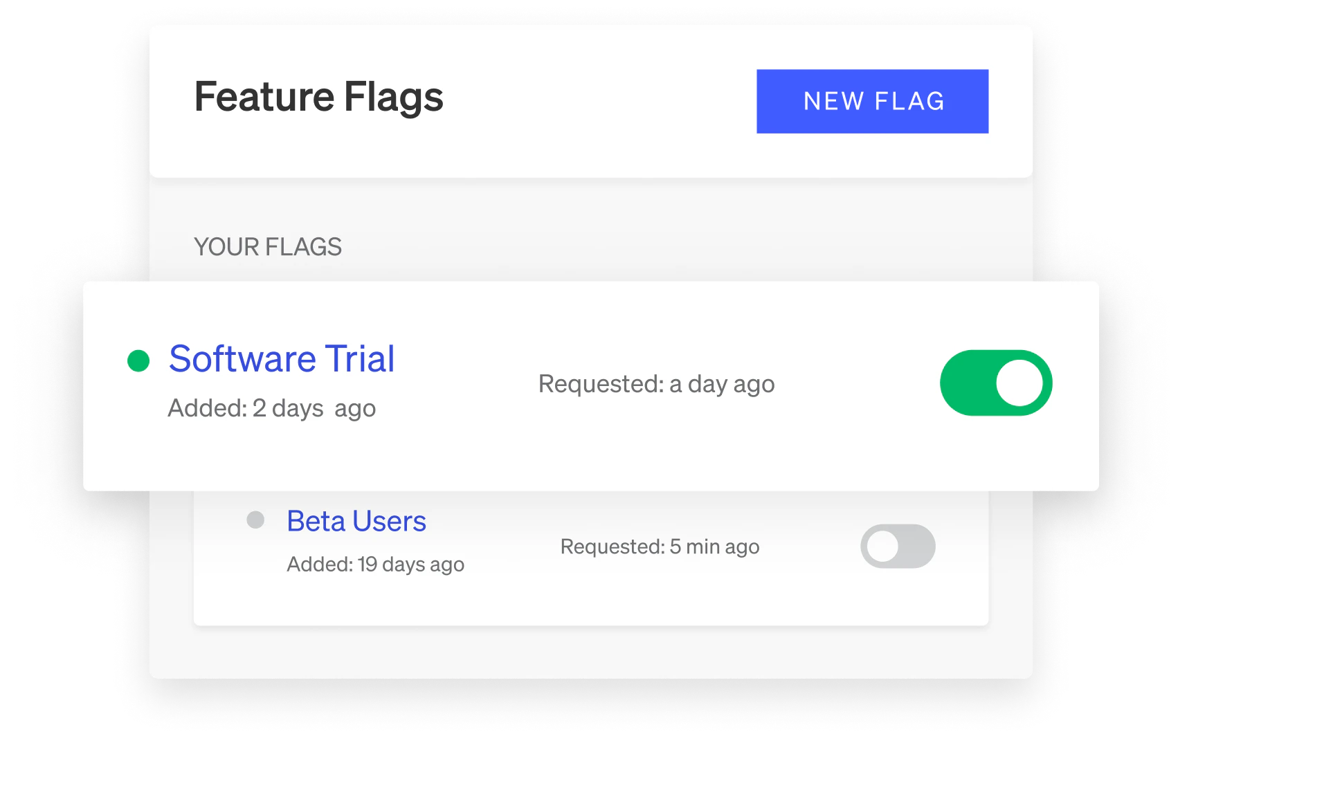Open the Software Trial flag link

[x=282, y=358]
